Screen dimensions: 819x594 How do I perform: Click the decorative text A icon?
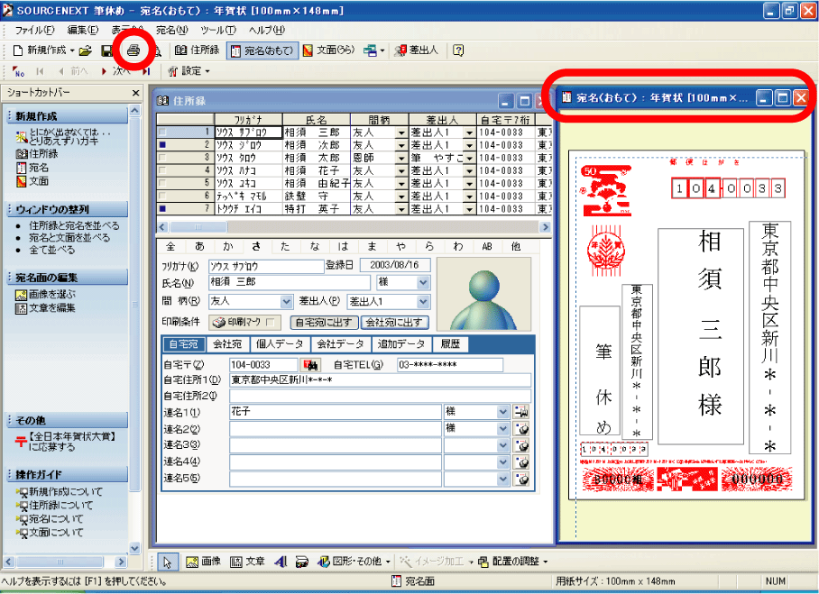(281, 562)
